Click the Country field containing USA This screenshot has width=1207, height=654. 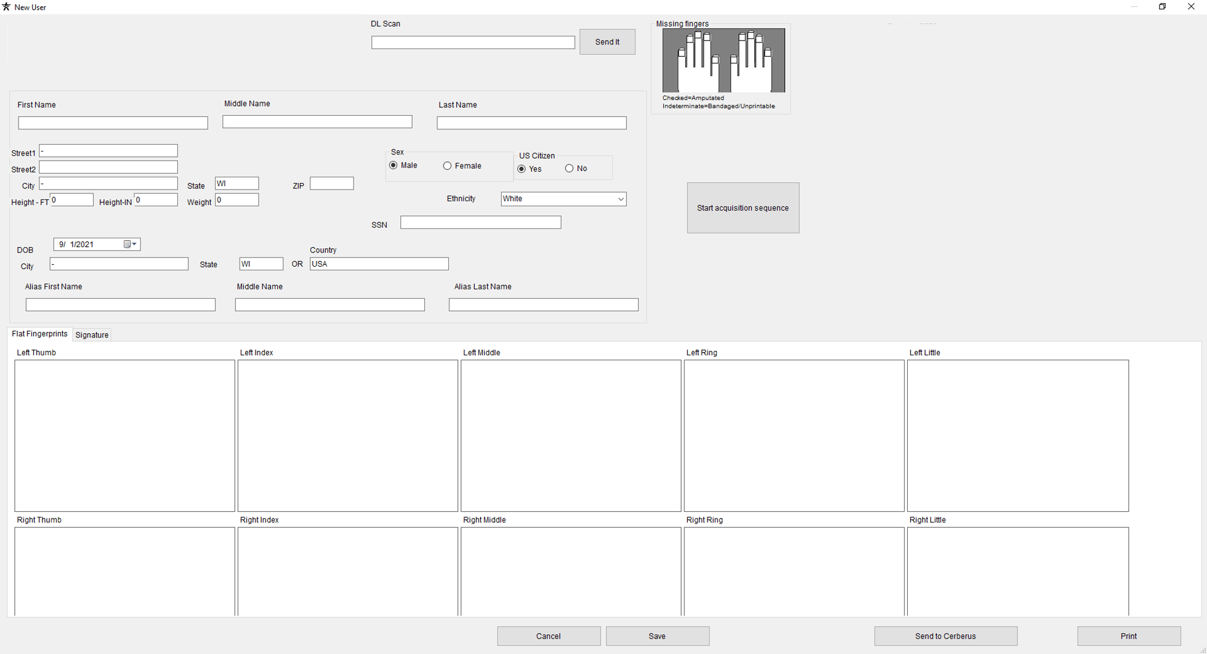pos(379,264)
